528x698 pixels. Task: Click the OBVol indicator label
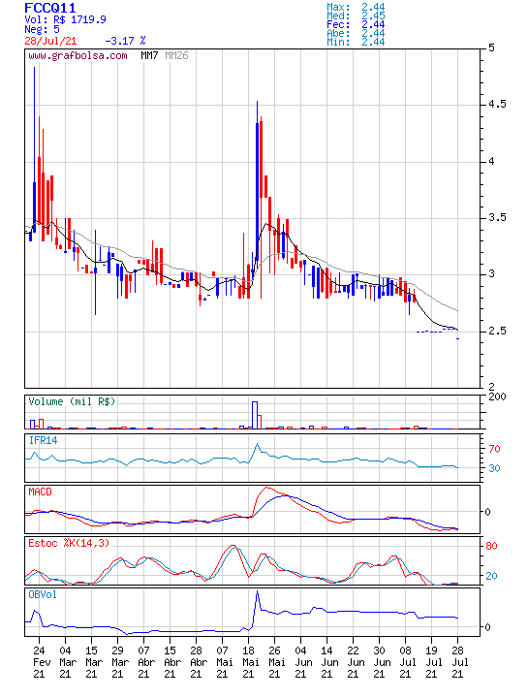point(43,594)
